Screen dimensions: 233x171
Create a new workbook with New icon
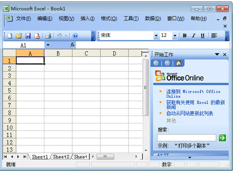[x=10, y=36]
